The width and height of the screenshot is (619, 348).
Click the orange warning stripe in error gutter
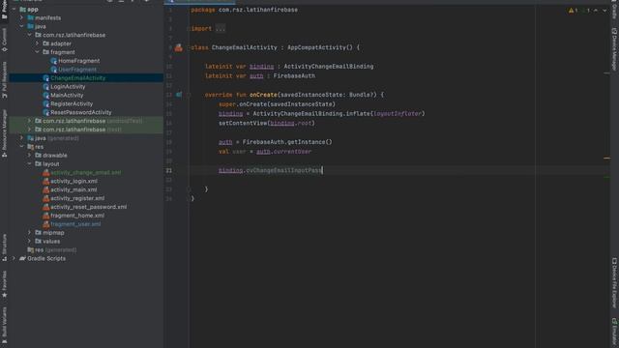coord(606,158)
